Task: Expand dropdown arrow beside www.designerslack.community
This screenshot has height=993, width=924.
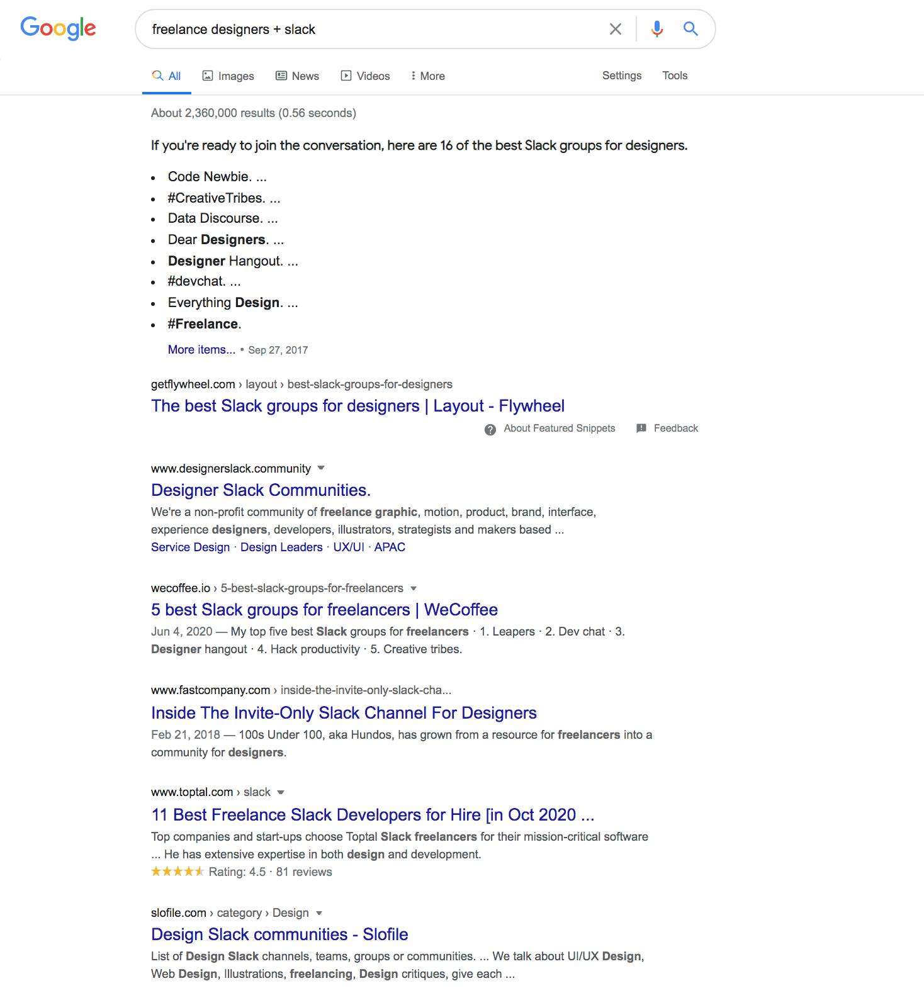Action: pyautogui.click(x=321, y=468)
